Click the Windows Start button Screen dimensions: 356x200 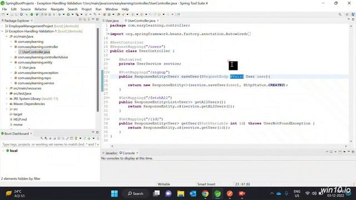pos(115,193)
